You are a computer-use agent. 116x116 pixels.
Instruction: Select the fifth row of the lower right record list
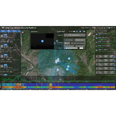pyautogui.click(x=106, y=72)
